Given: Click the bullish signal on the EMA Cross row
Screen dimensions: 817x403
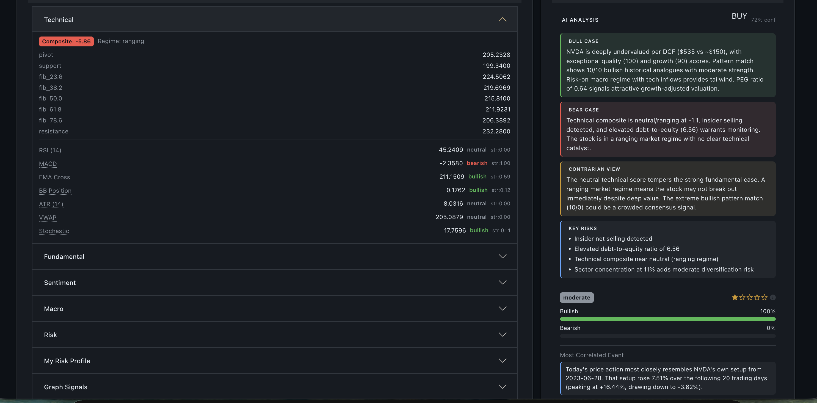Looking at the screenshot, I should (x=477, y=177).
